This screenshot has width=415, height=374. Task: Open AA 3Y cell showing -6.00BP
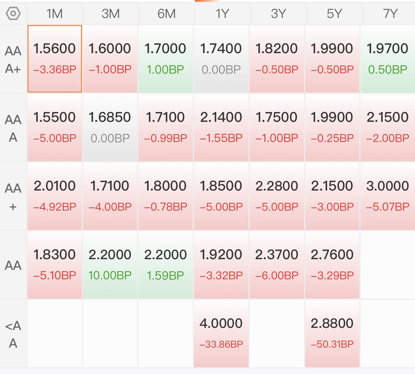point(277,265)
